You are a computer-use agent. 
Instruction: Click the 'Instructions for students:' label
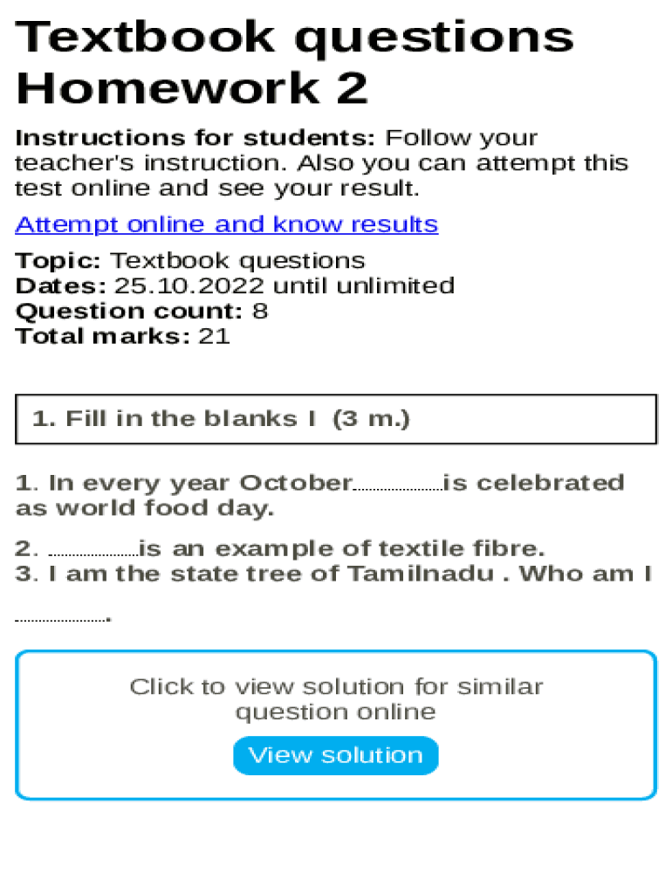click(x=195, y=139)
